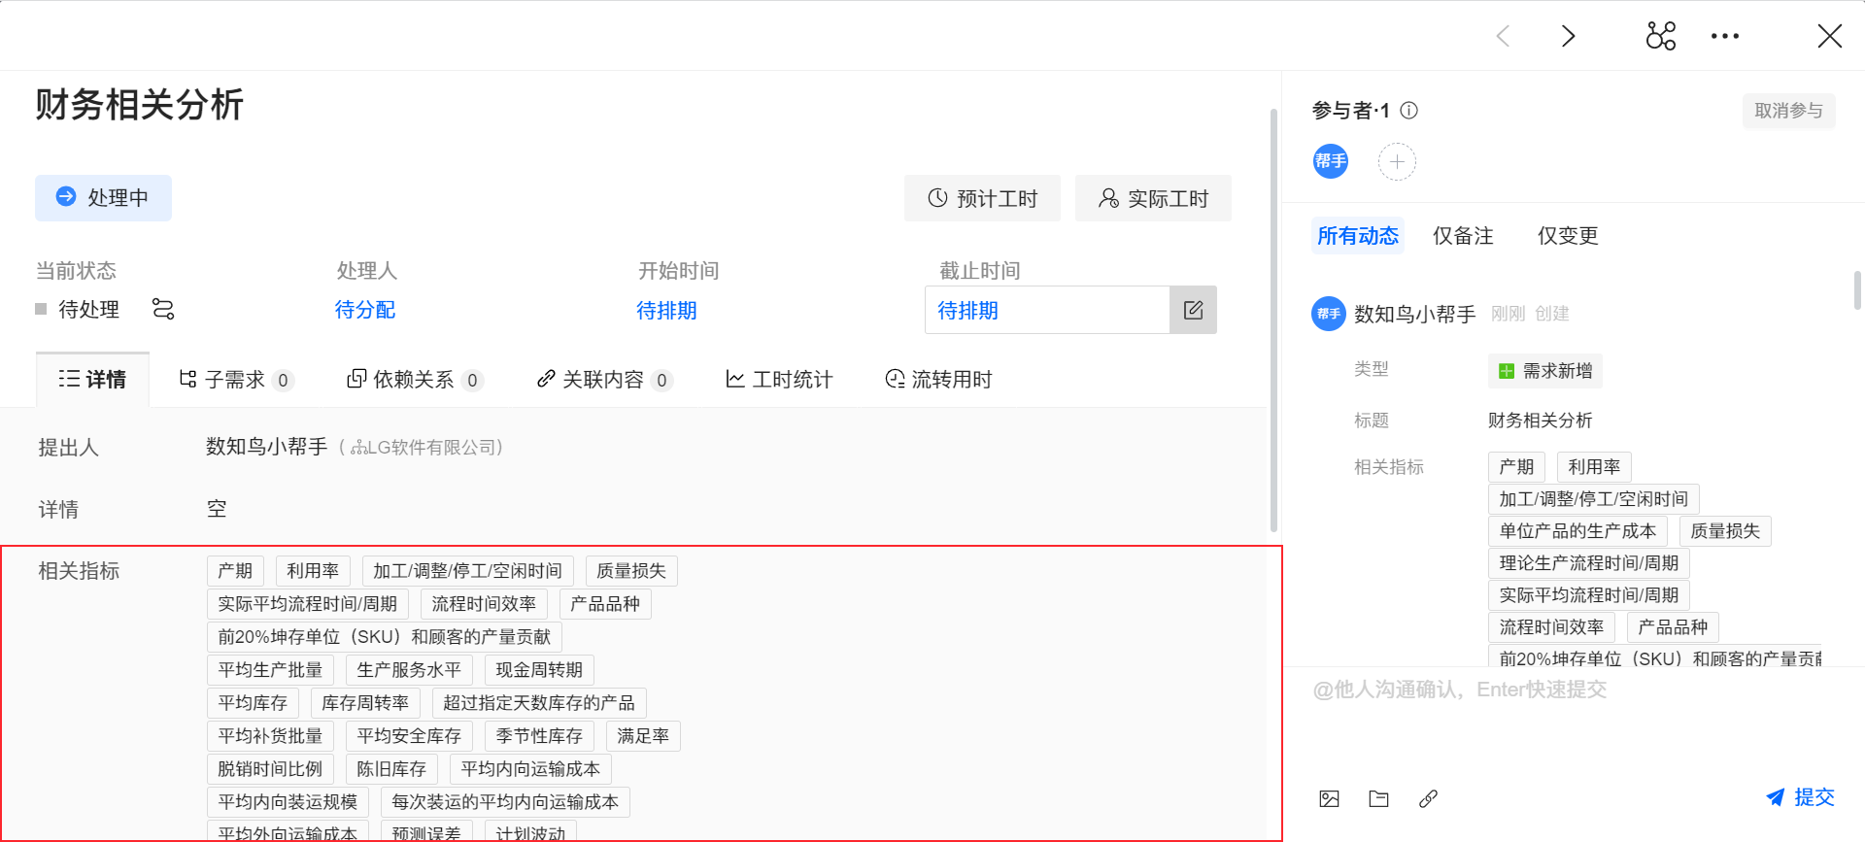Attach a file via folder icon
Screen dimensions: 1865x842
click(1379, 798)
